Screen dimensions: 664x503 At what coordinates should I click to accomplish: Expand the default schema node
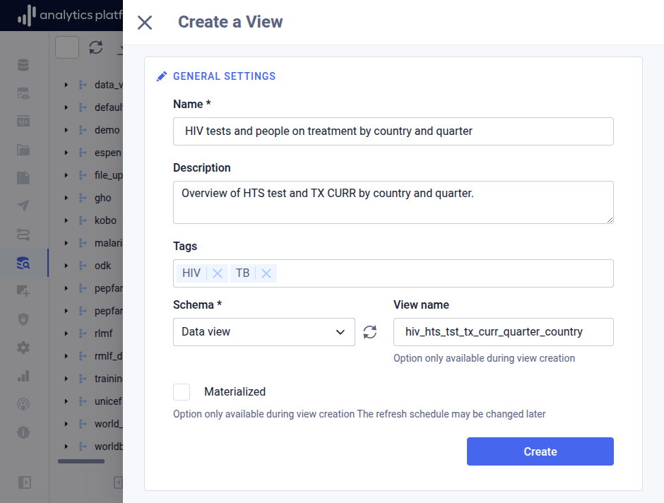[x=66, y=107]
